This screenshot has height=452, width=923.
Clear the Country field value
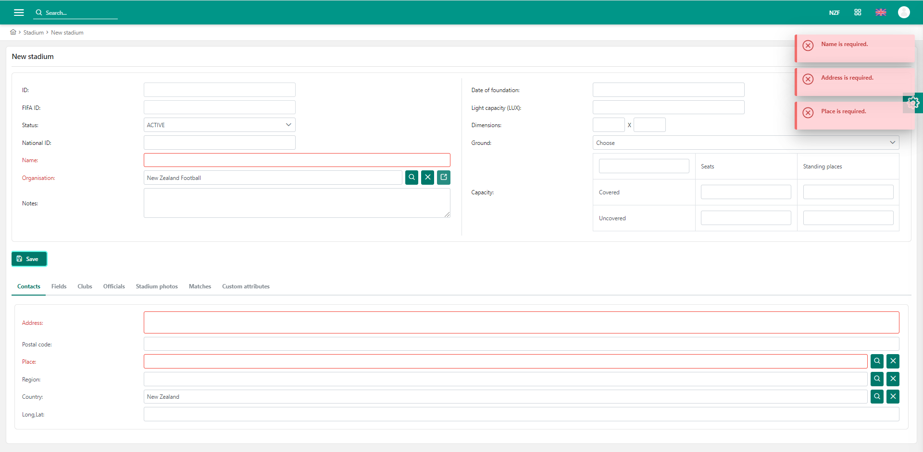pyautogui.click(x=893, y=397)
